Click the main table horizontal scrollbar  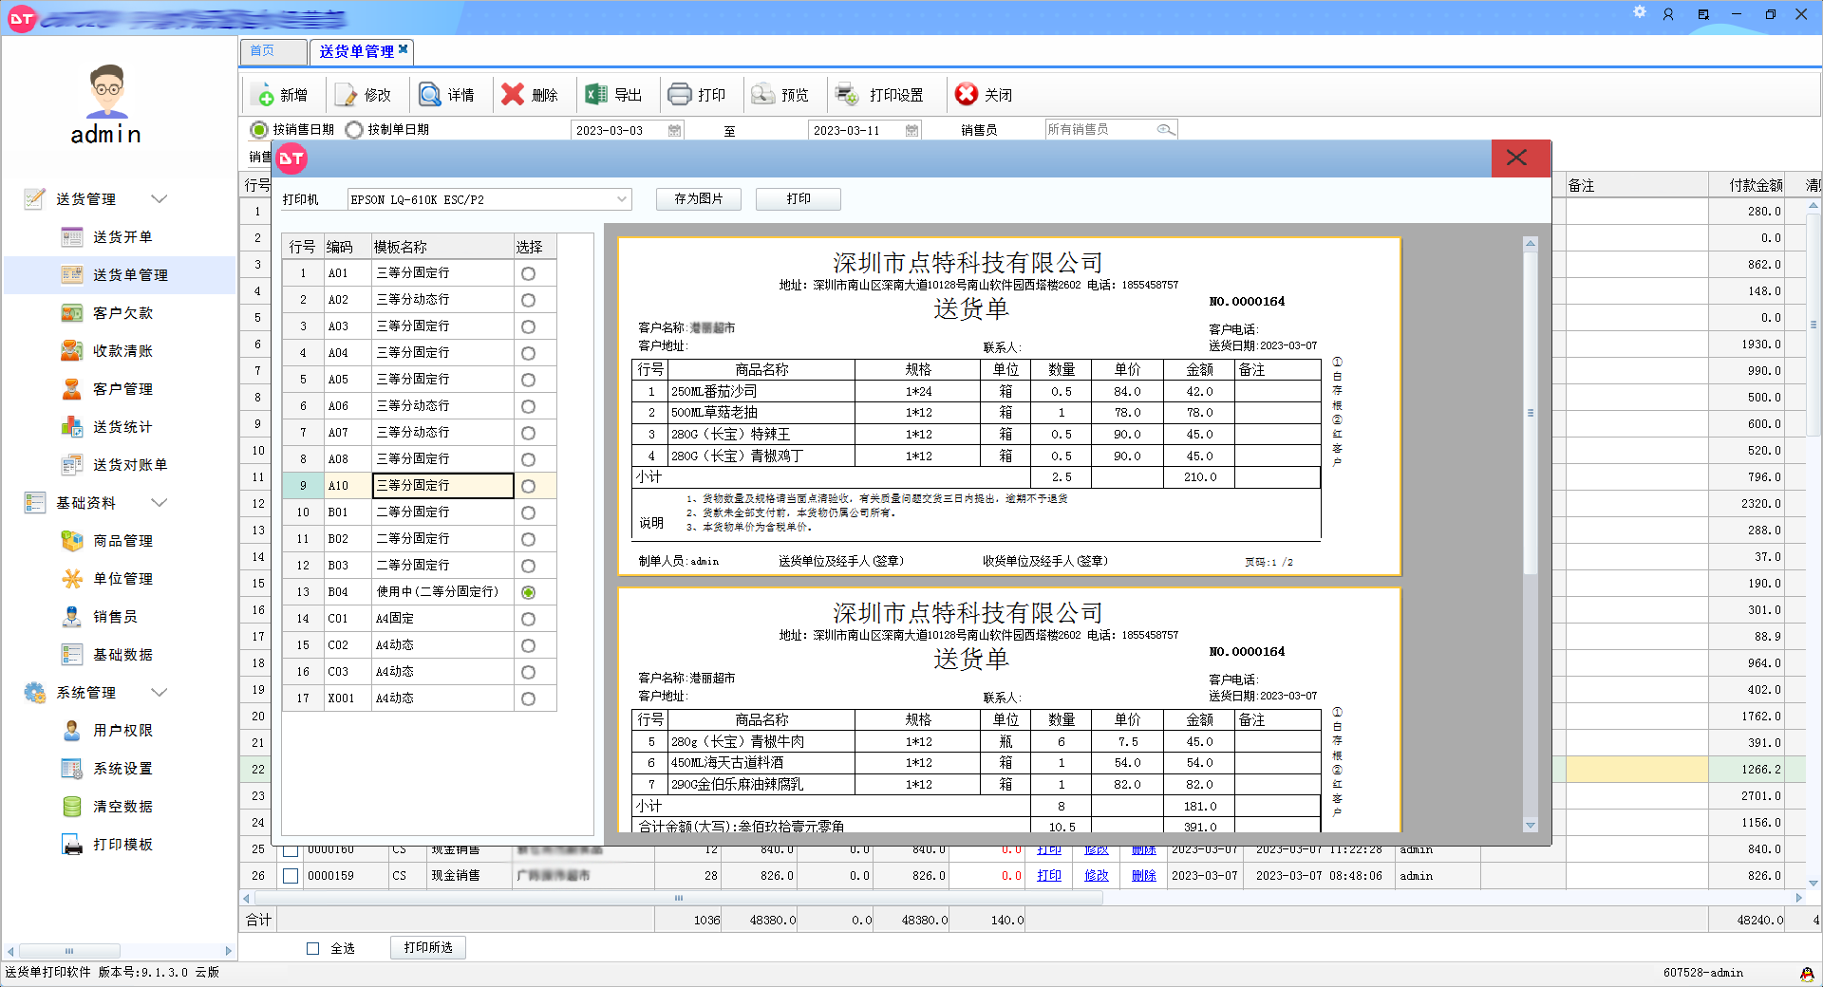point(678,898)
